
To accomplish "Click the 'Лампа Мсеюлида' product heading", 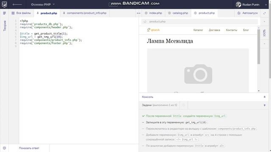I will click(170, 41).
